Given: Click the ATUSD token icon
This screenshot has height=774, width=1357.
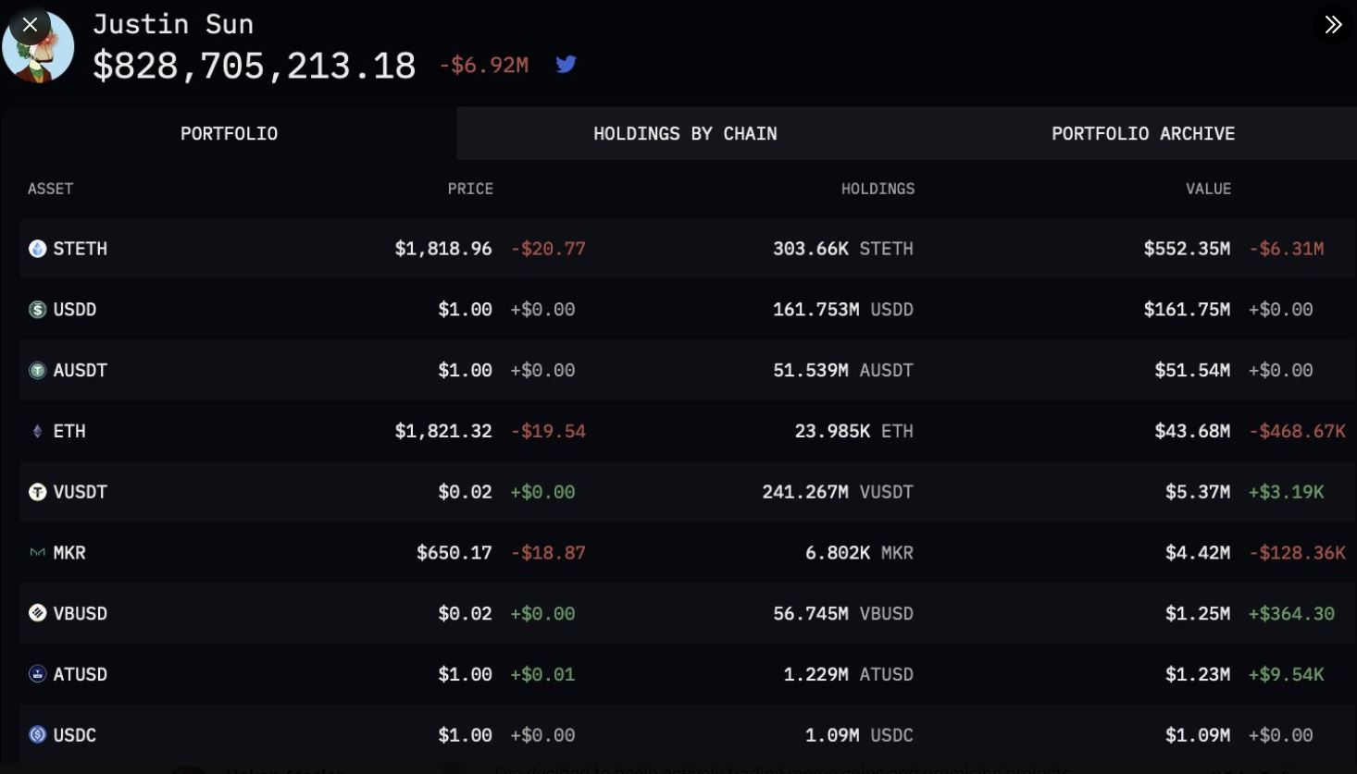Looking at the screenshot, I should (x=37, y=674).
